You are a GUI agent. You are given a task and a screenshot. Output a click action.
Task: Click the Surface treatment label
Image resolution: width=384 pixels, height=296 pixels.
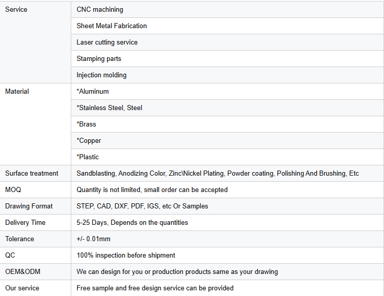(x=32, y=174)
